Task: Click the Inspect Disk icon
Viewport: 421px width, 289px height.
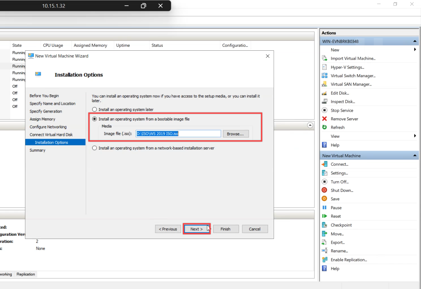Action: tap(324, 101)
